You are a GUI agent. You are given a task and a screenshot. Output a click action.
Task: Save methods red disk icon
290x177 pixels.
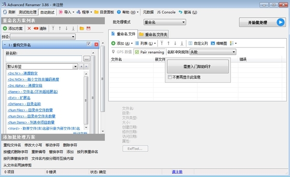point(88,29)
